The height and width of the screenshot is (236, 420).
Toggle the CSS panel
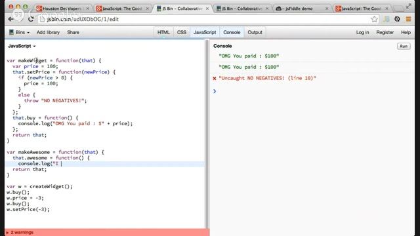point(182,32)
